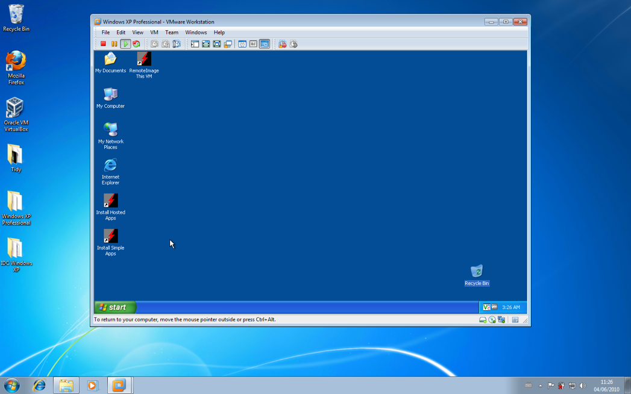The height and width of the screenshot is (394, 631).
Task: Click the red Power Off toolbar button
Action: pos(103,44)
